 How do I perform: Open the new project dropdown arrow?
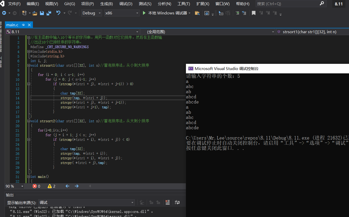coord(30,13)
